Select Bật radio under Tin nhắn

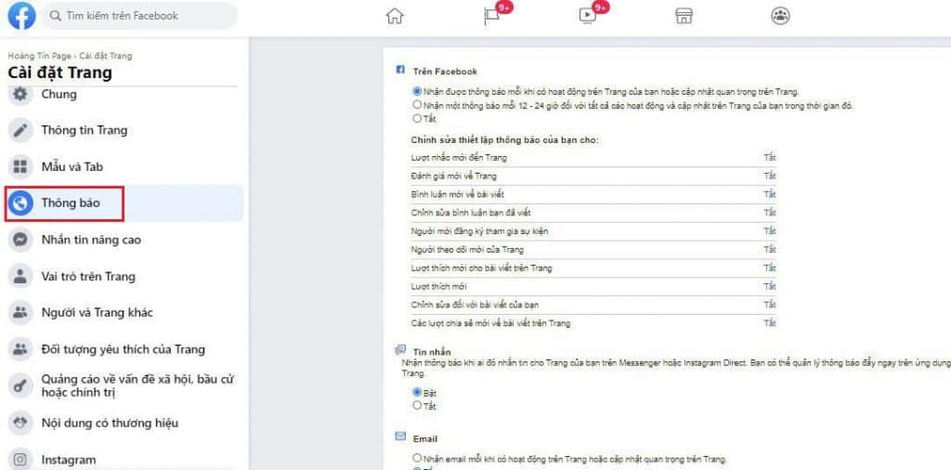pyautogui.click(x=417, y=393)
